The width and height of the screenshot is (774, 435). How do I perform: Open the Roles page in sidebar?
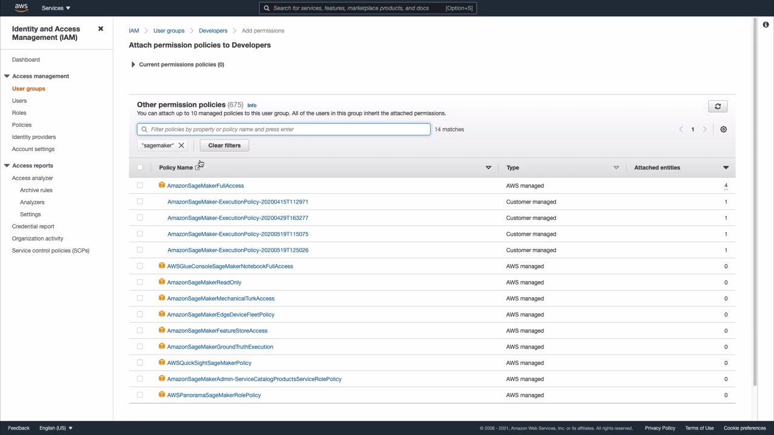(x=19, y=113)
